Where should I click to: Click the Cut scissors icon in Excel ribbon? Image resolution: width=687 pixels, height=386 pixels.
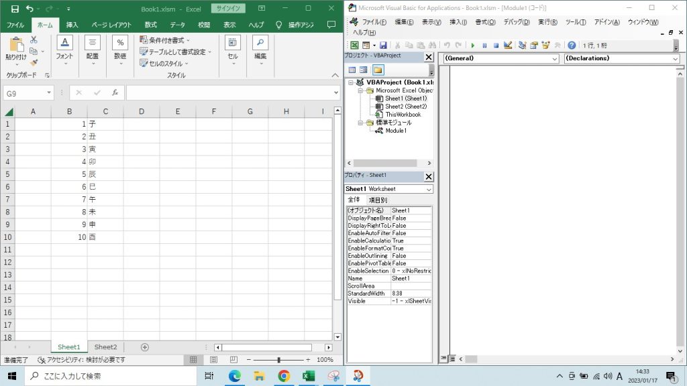coord(34,40)
